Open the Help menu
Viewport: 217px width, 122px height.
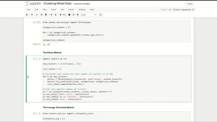click(x=92, y=9)
